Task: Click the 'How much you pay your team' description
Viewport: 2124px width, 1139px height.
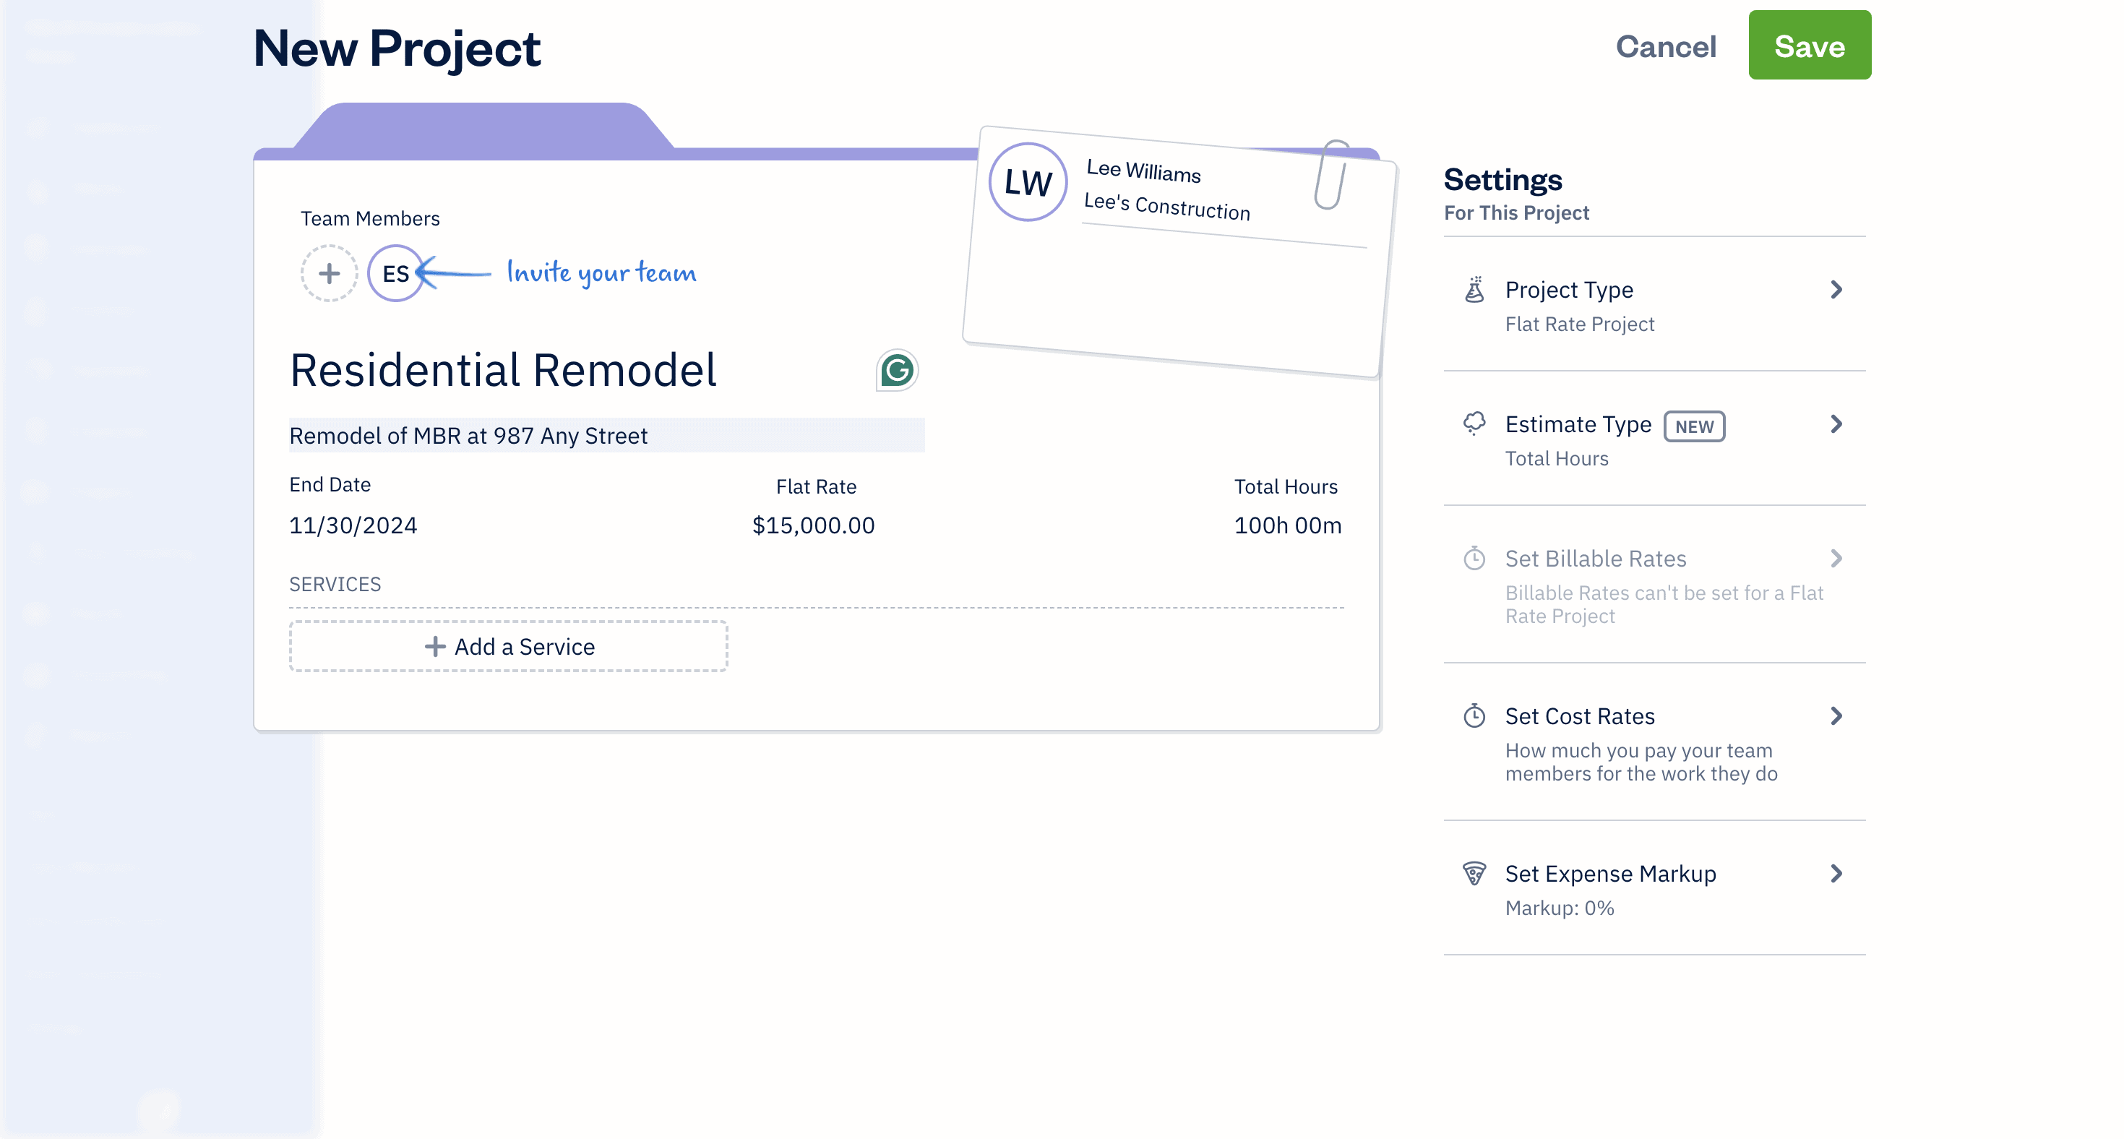Action: [x=1641, y=762]
